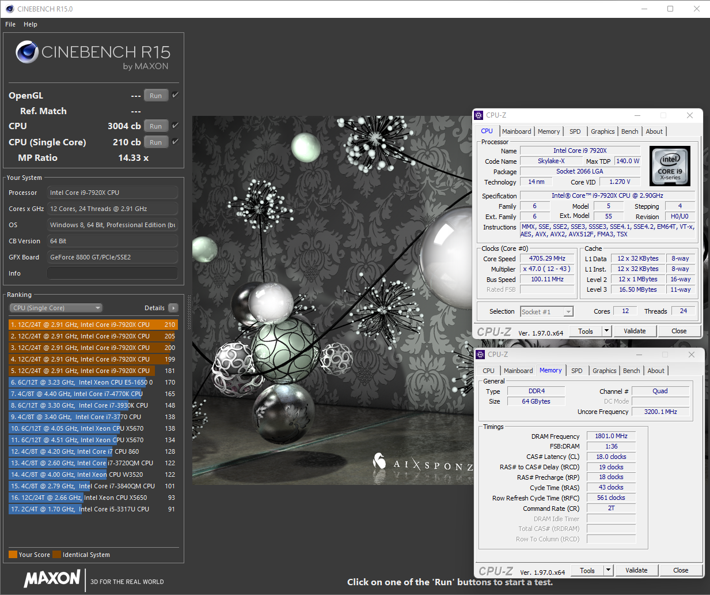Click the MAXON logo at bottom
The height and width of the screenshot is (595, 710).
click(x=52, y=578)
